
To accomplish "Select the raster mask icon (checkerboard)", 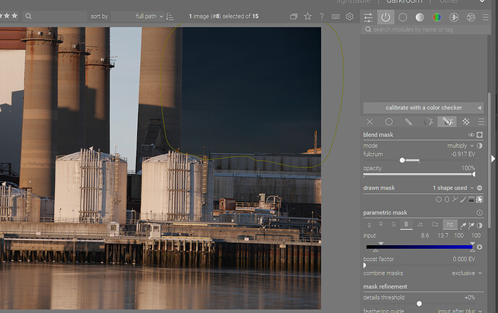I will tap(466, 122).
